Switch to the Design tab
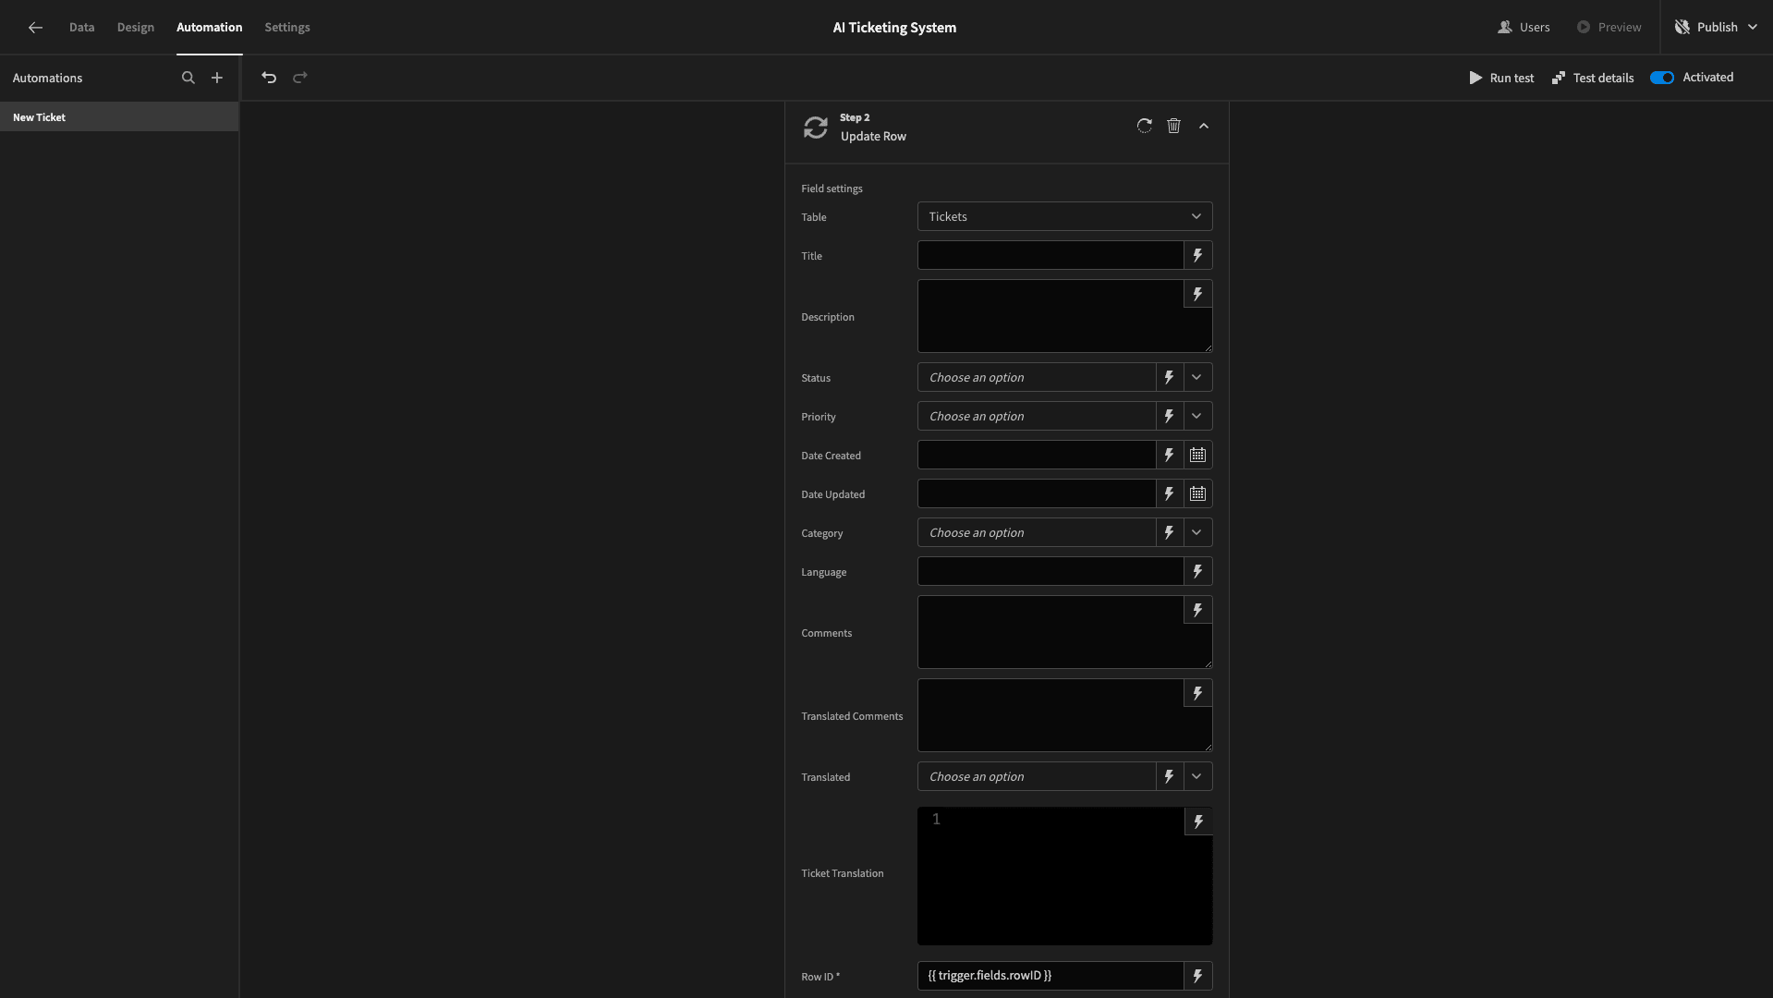This screenshot has width=1773, height=998. point(136,28)
